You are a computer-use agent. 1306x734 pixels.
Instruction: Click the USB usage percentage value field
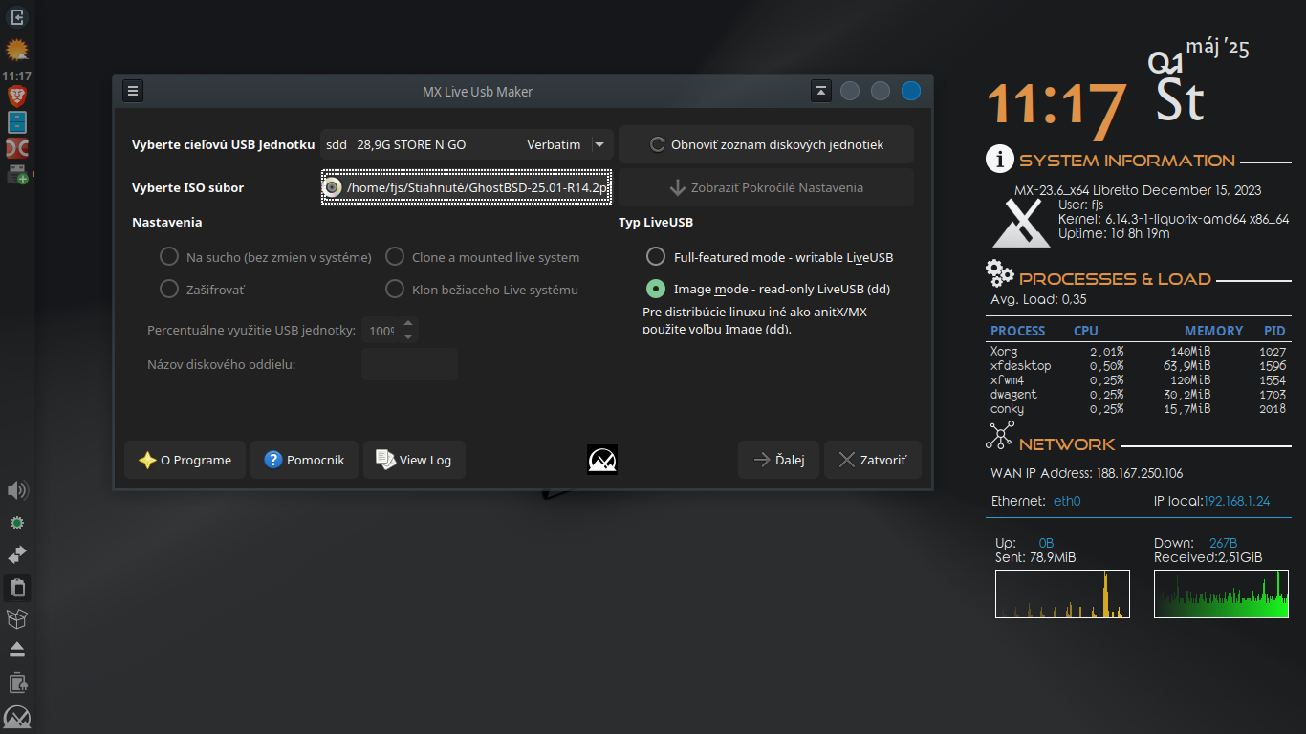381,331
